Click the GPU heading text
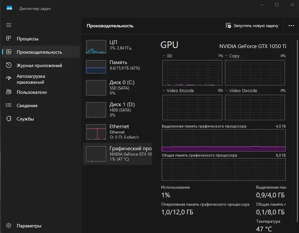 (169, 45)
